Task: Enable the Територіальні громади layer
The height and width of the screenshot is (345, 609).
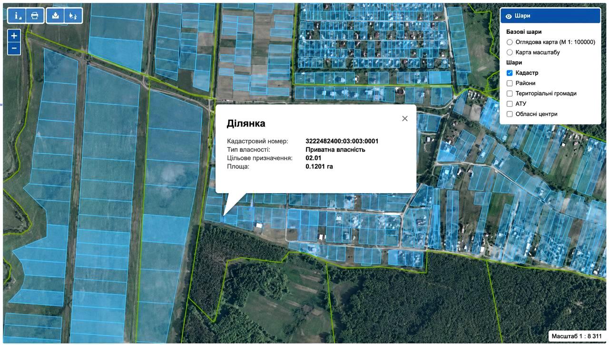Action: coord(510,93)
